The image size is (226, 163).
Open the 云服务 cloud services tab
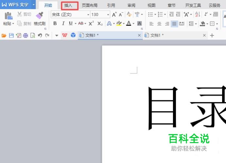point(215,6)
